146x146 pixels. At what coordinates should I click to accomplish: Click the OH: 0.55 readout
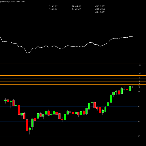(100, 9)
